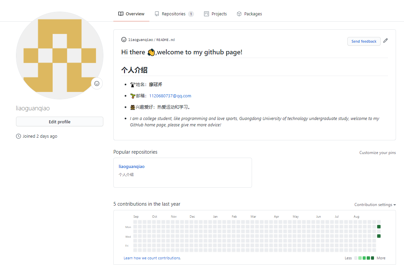
Task: Click the cube icon in Packages tab
Action: (239, 14)
